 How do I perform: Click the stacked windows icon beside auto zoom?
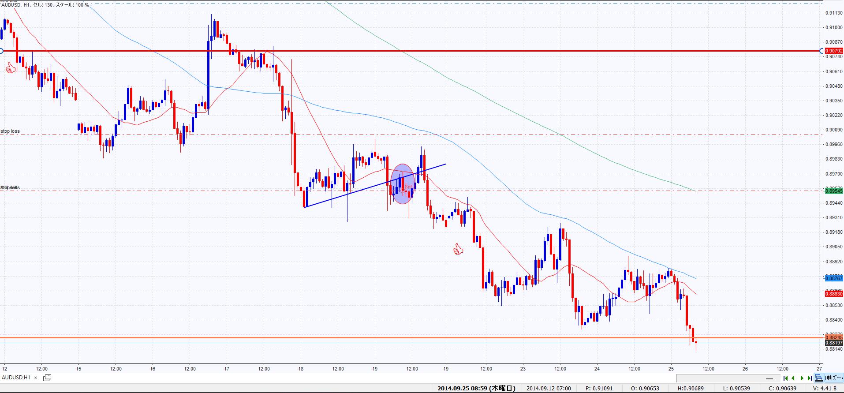(818, 378)
